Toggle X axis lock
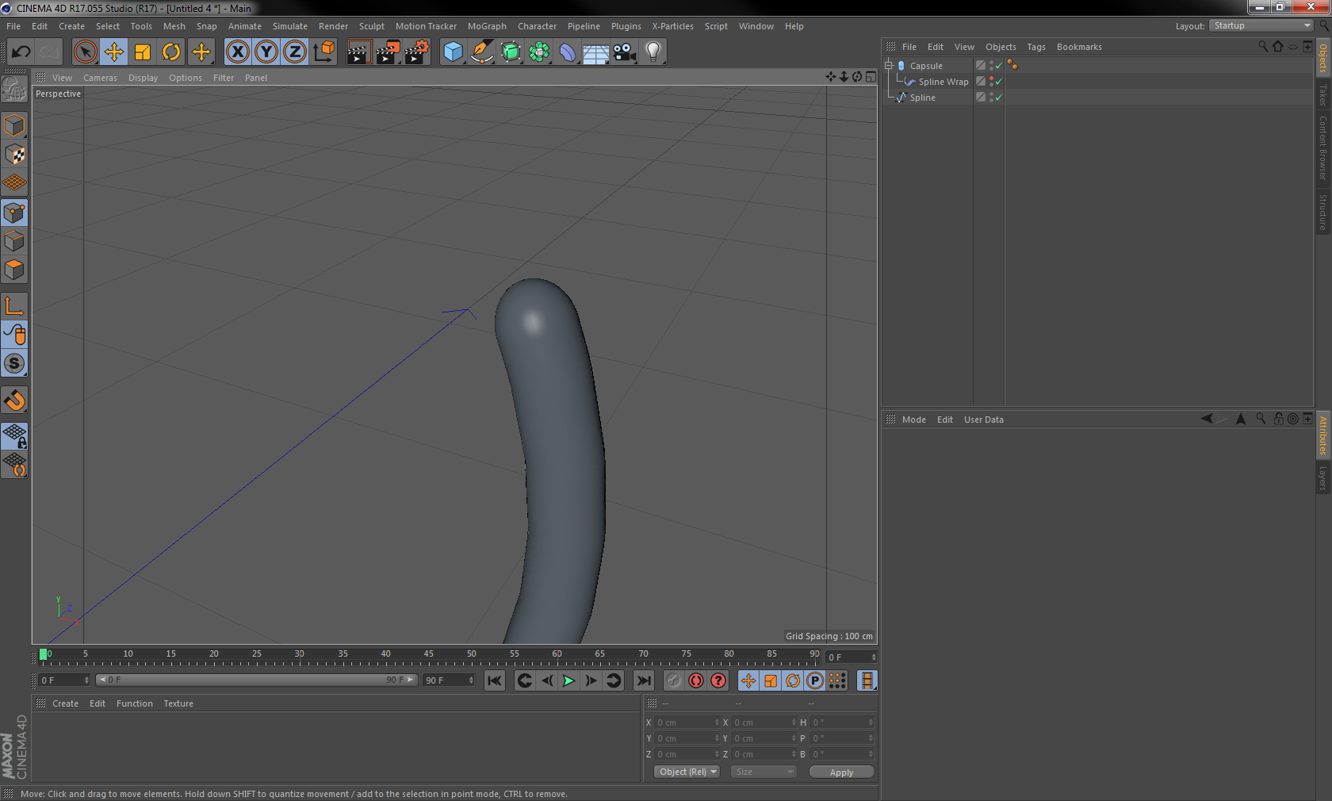The height and width of the screenshot is (801, 1332). pos(237,52)
